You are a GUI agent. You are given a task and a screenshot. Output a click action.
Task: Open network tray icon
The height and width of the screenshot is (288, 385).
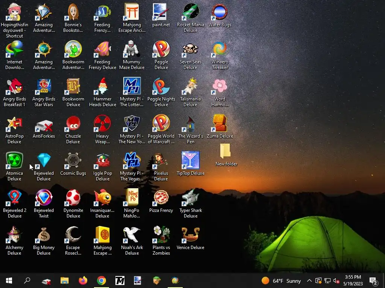pos(327,280)
